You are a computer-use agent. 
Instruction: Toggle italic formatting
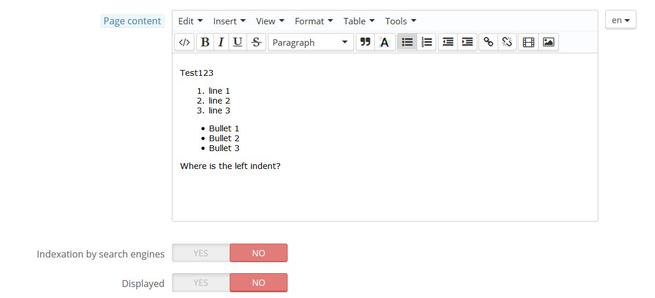point(221,42)
